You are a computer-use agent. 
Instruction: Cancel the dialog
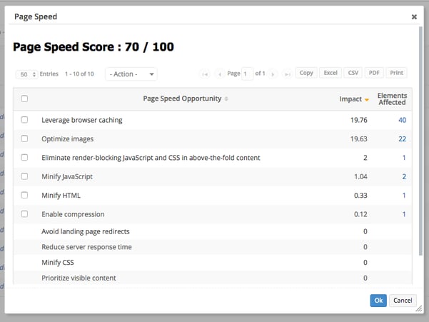[x=403, y=301]
